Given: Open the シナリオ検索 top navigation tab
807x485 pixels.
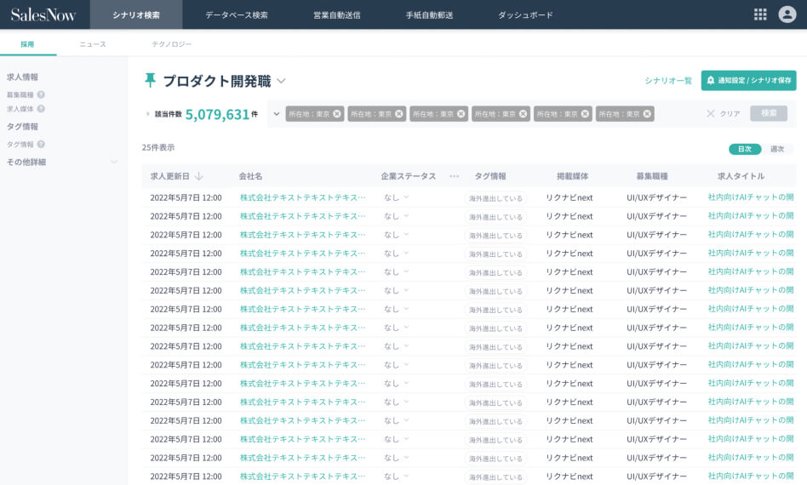Looking at the screenshot, I should [136, 15].
